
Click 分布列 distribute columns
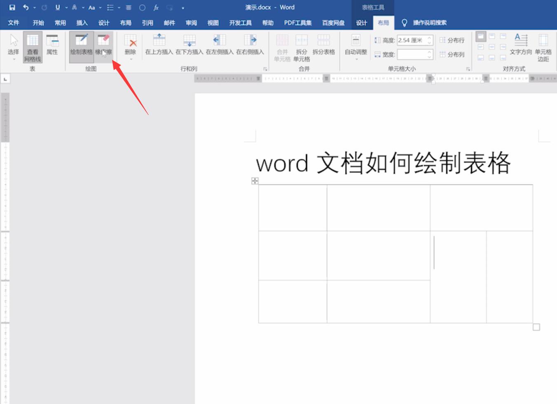(x=452, y=54)
